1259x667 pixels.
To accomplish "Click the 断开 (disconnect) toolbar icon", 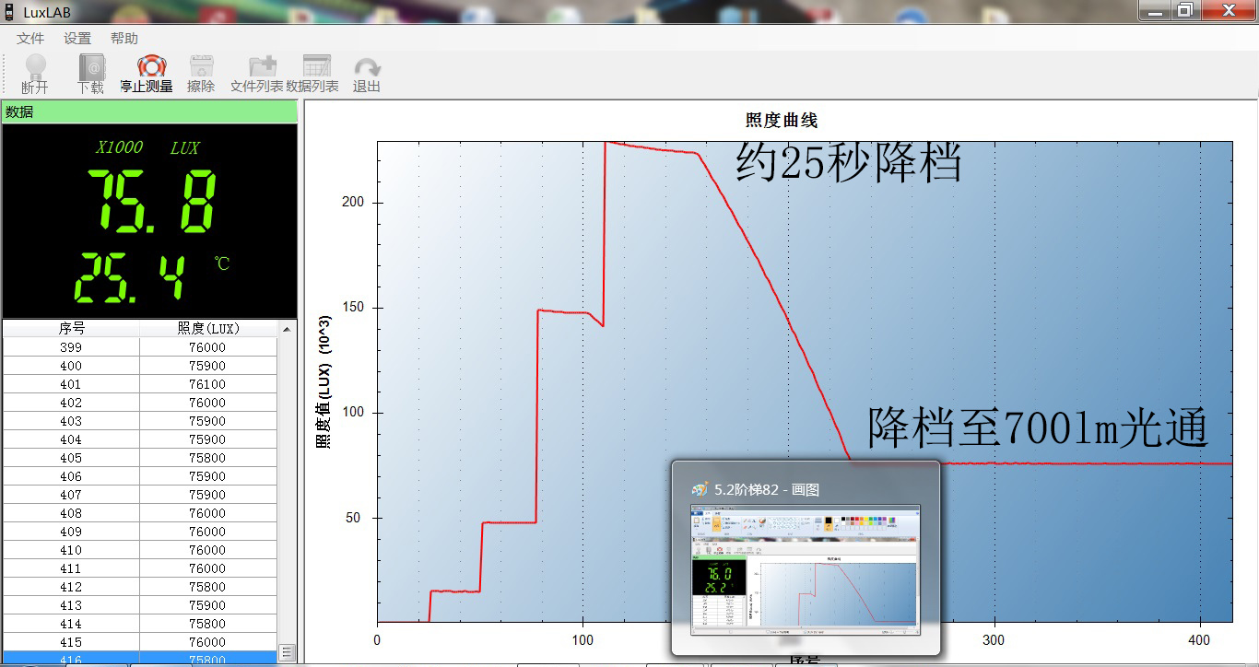I will click(34, 72).
